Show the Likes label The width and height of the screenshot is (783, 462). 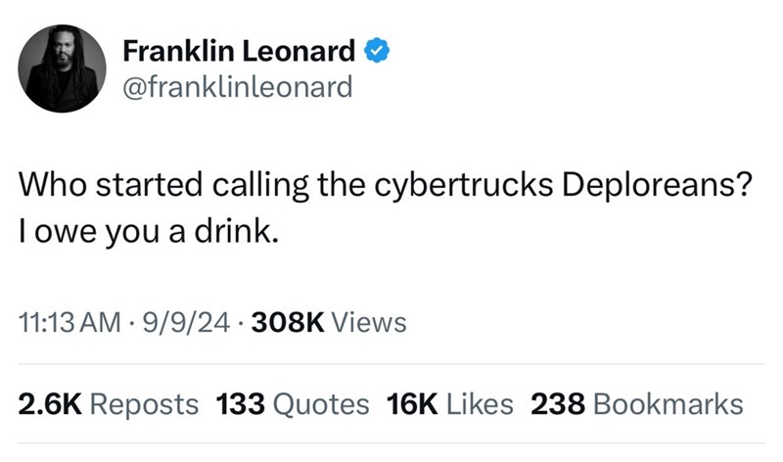[x=480, y=403]
